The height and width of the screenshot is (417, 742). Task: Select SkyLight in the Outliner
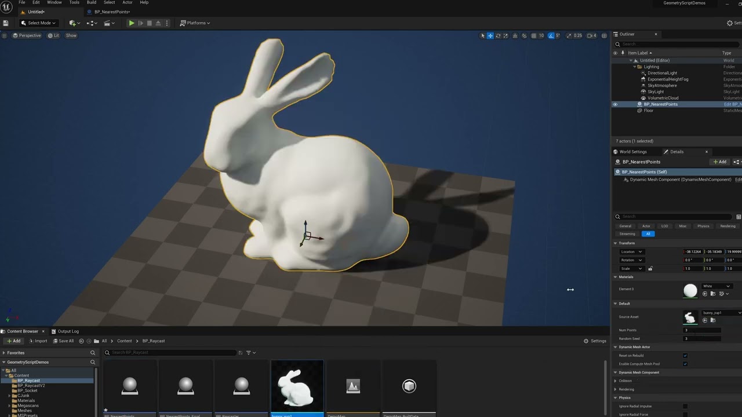(x=656, y=92)
